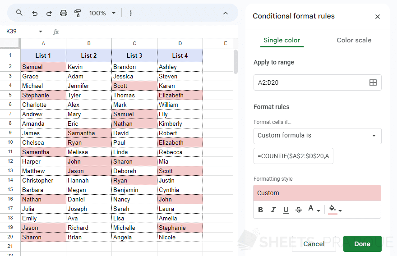
Task: Activate the paint format tool
Action: (x=78, y=13)
